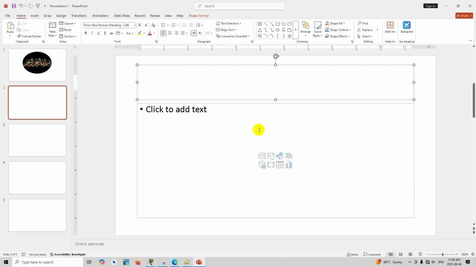Open the font name dropdown

(123, 25)
